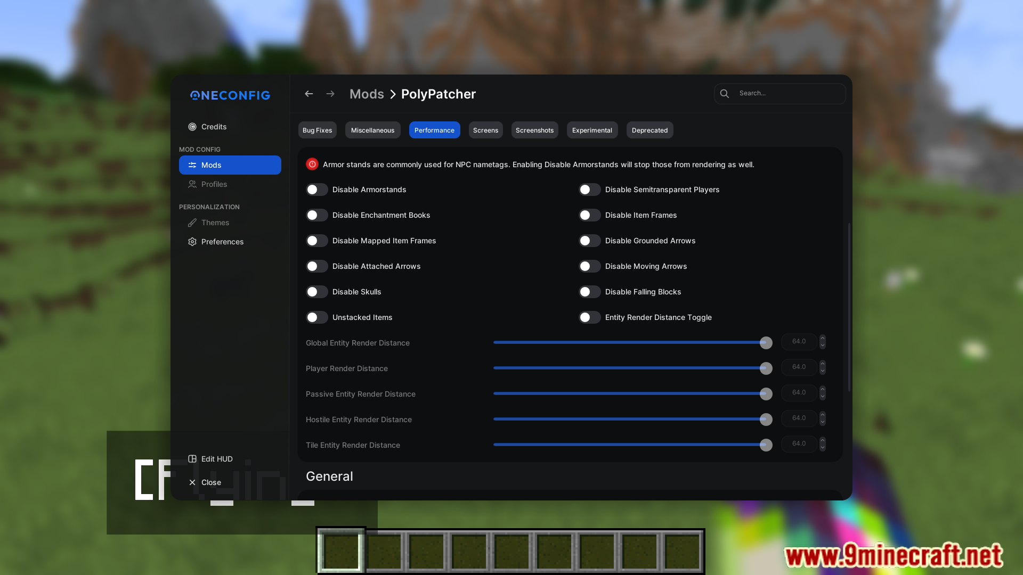Open the Credits page

[230, 127]
